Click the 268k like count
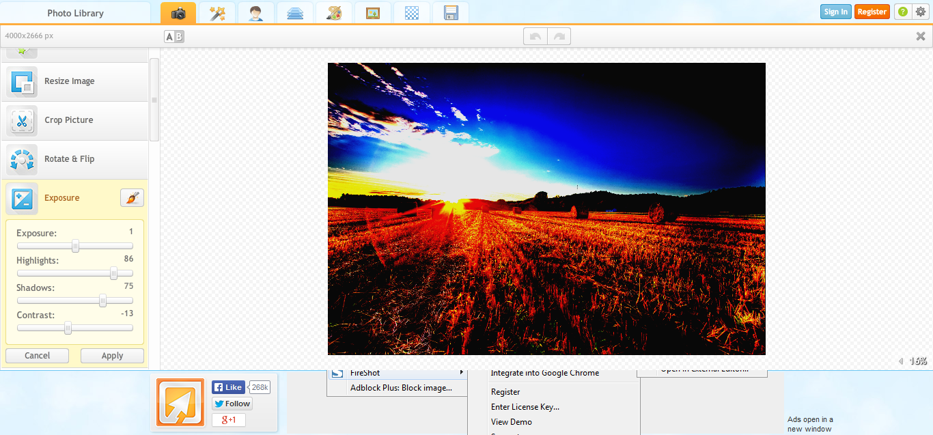The height and width of the screenshot is (435, 933). click(x=260, y=387)
